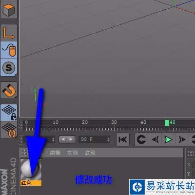
Task: Click the Planar Workplane rotate-grid icon
Action: 9,130
